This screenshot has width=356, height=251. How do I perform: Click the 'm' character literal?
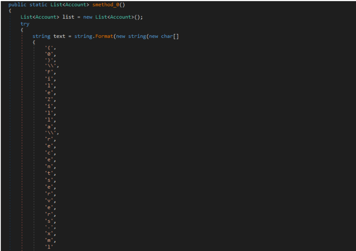pos(49,240)
